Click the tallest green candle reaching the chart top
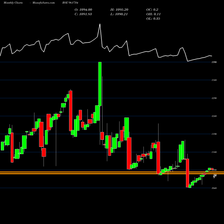 pyautogui.click(x=100, y=84)
